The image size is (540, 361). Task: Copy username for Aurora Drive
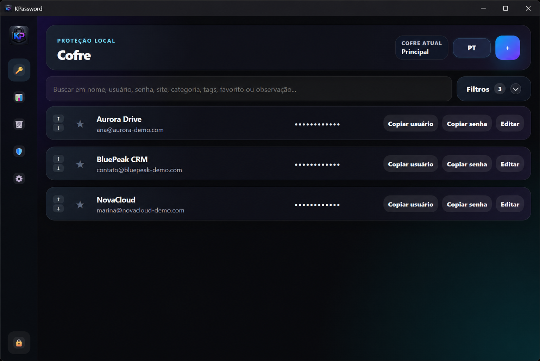point(410,124)
